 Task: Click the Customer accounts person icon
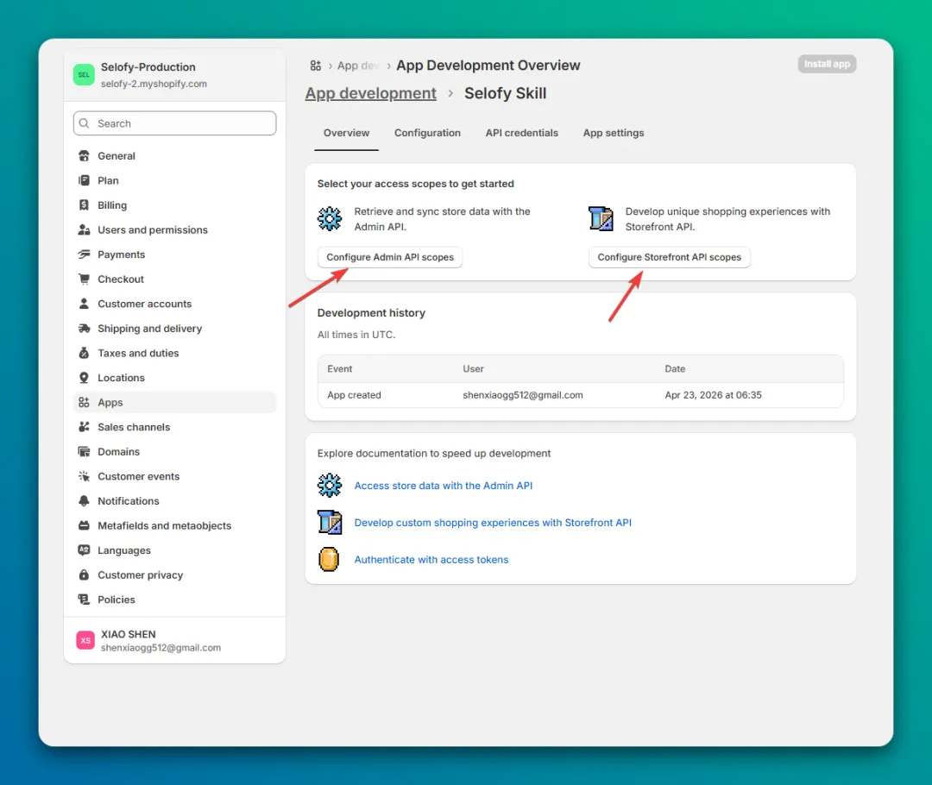point(84,304)
